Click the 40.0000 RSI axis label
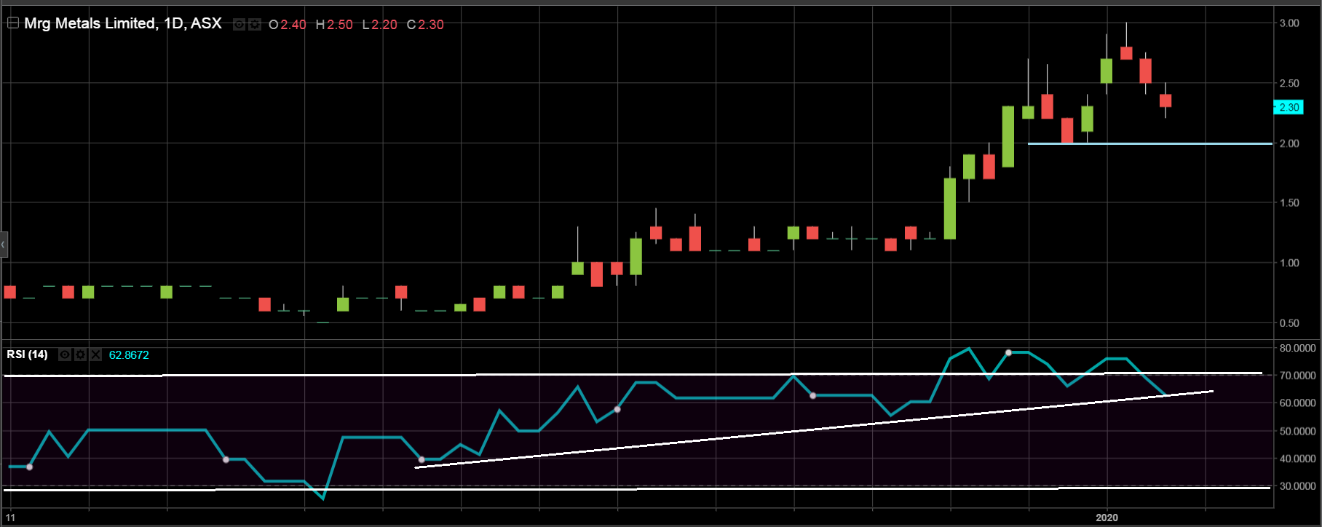 click(1297, 459)
